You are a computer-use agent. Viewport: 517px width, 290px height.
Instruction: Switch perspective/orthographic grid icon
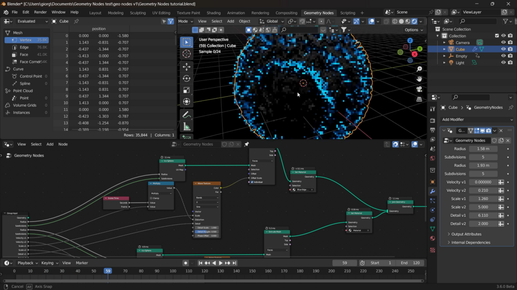click(x=419, y=99)
